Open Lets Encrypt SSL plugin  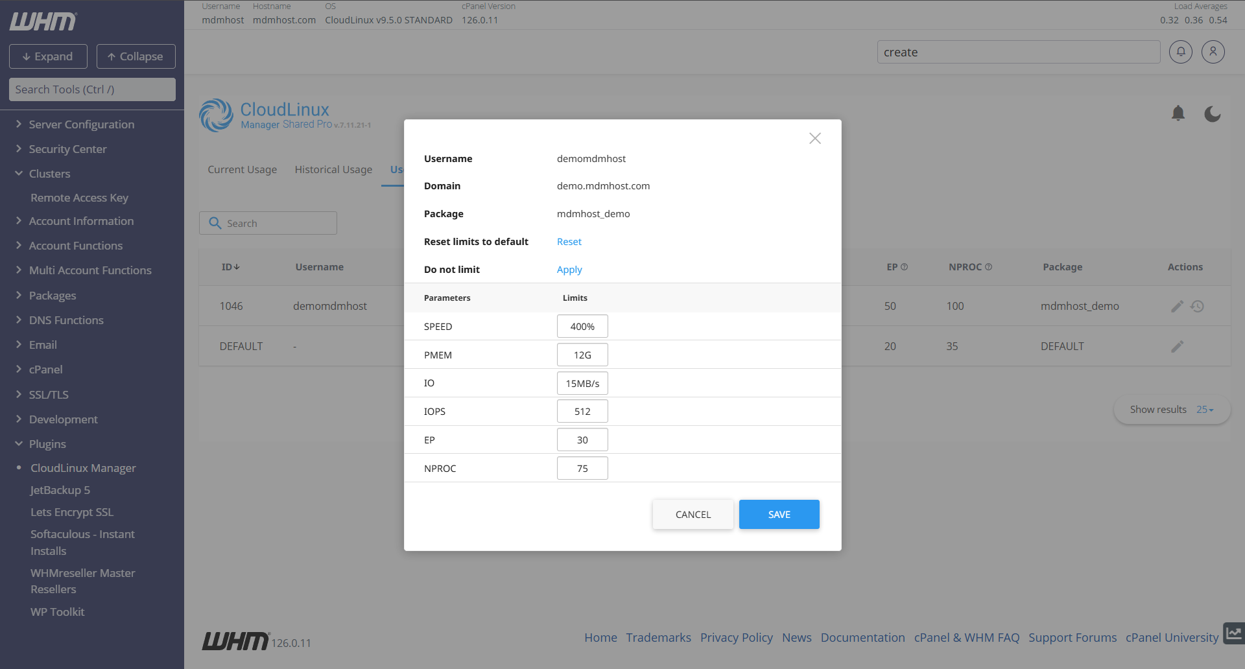point(72,511)
